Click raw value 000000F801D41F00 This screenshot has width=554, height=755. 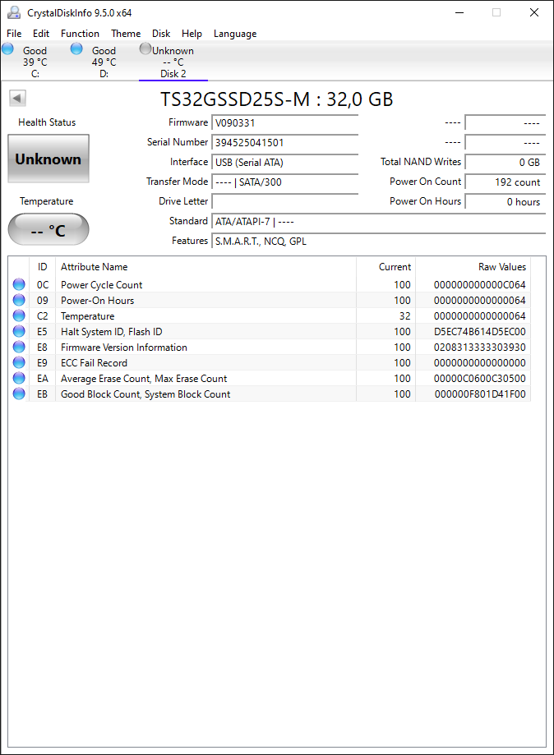(x=480, y=394)
